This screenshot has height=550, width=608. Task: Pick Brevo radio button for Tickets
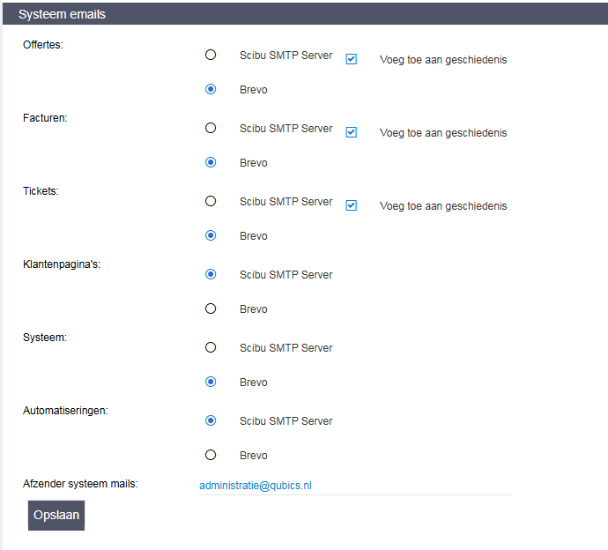210,235
